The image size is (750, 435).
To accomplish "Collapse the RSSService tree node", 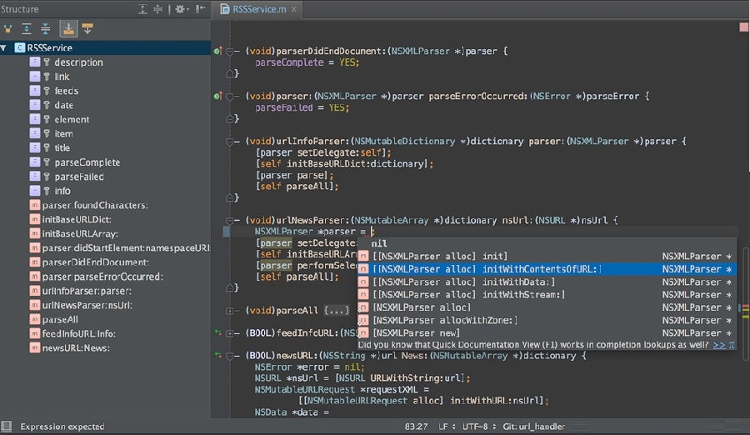I will [x=4, y=47].
